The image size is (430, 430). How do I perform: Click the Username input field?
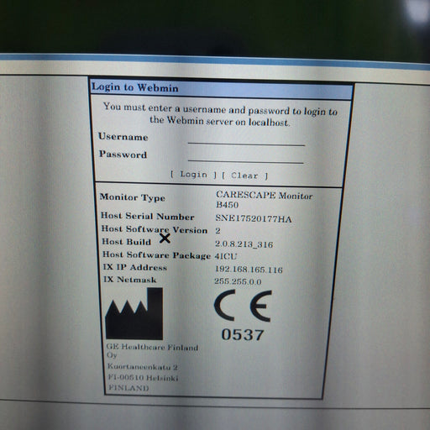[x=246, y=140]
